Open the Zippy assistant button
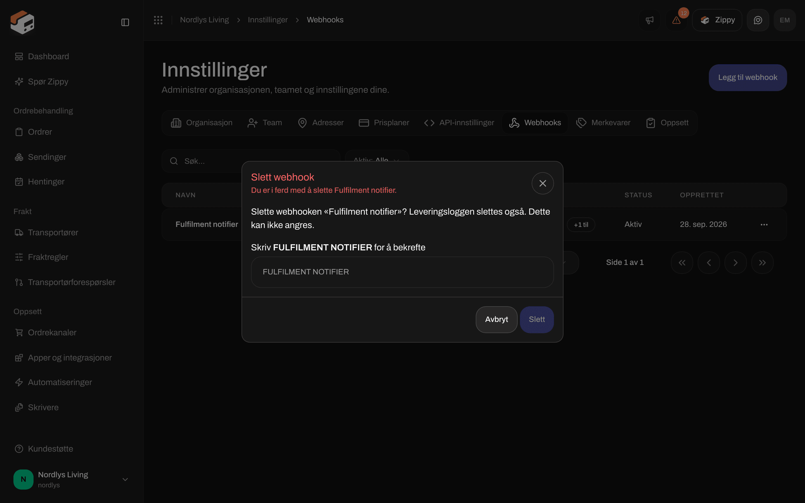The width and height of the screenshot is (805, 503). coord(717,20)
